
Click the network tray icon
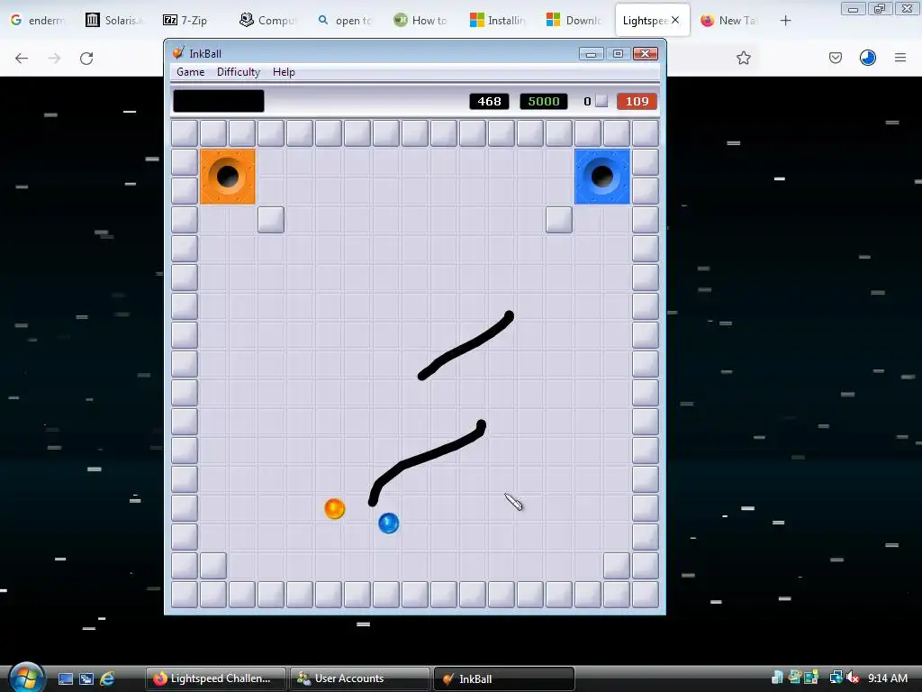pyautogui.click(x=836, y=678)
